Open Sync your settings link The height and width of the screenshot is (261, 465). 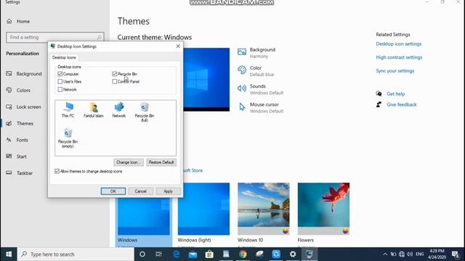pyautogui.click(x=395, y=71)
